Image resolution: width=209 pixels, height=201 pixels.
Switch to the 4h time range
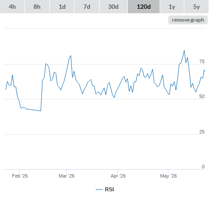pos(12,7)
